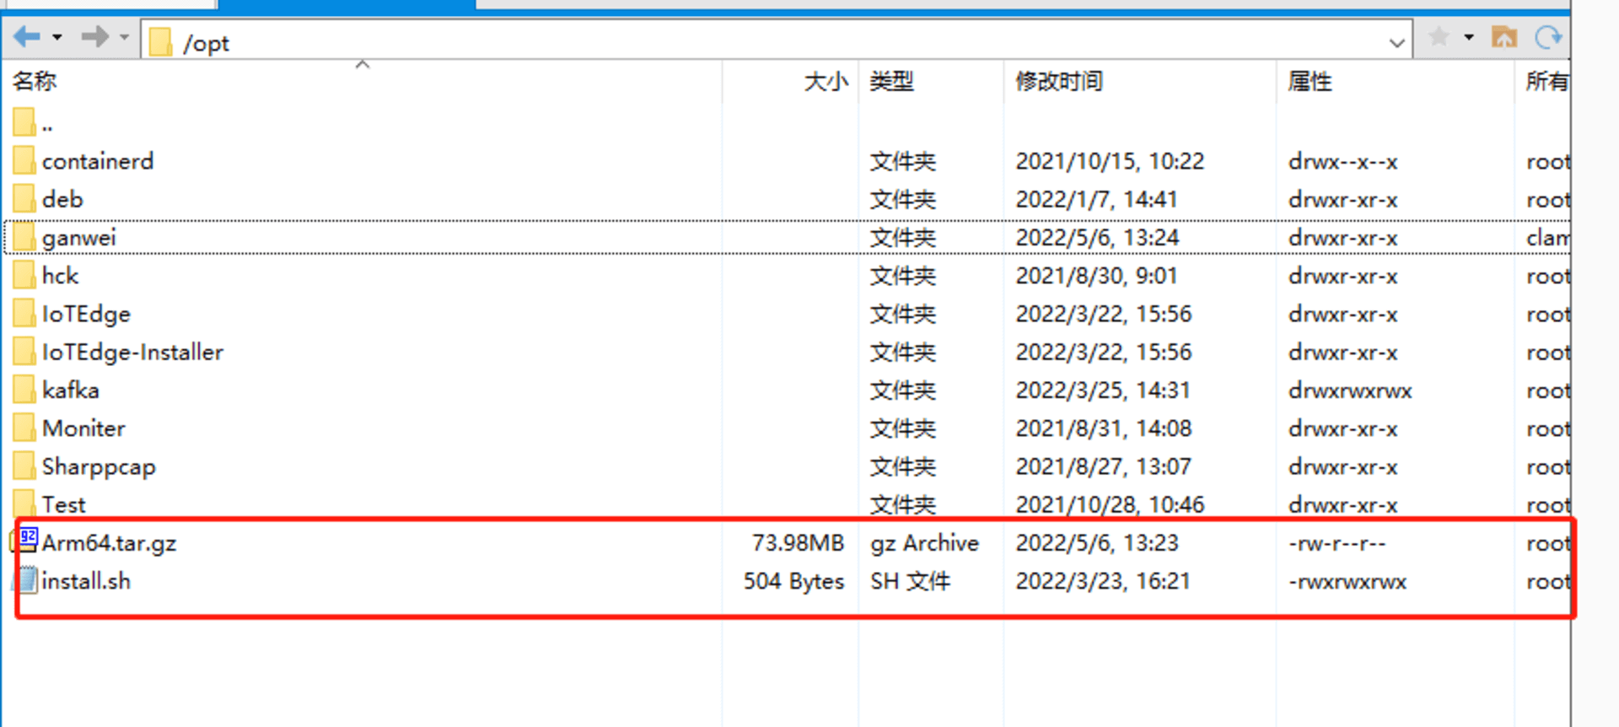
Task: Open the bookmark dropdown arrow
Action: (x=1469, y=37)
